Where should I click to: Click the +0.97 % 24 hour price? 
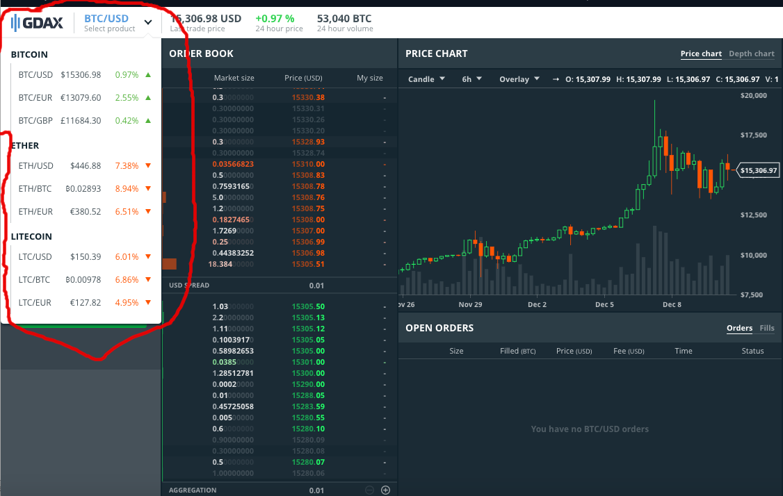[279, 23]
